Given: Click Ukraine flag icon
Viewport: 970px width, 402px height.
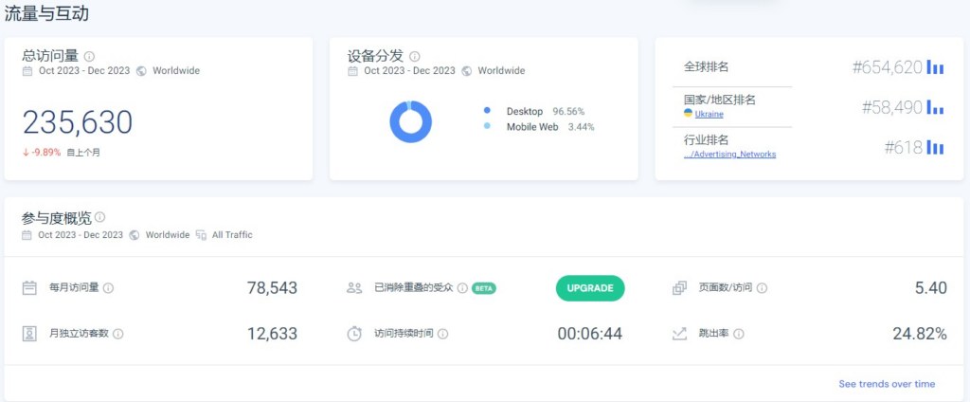Looking at the screenshot, I should (x=688, y=114).
